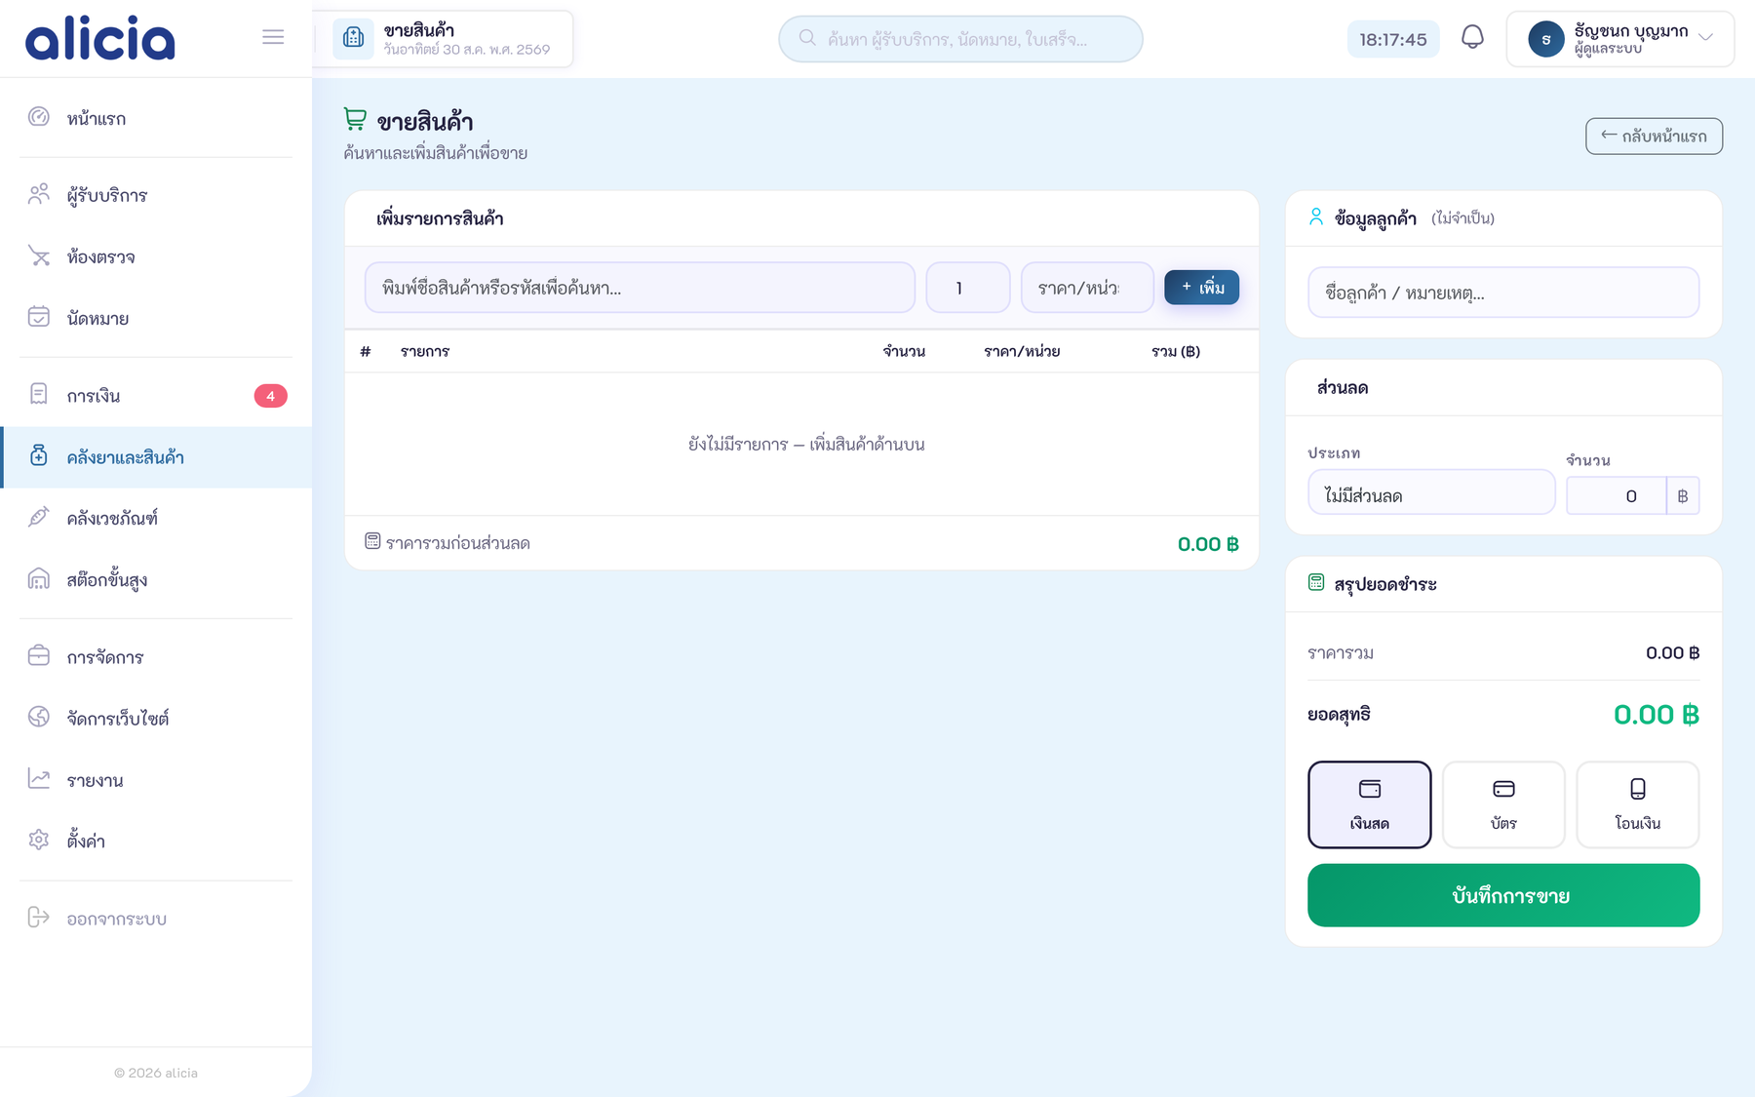1755x1097 pixels.
Task: Click รายการ column header
Action: point(425,351)
